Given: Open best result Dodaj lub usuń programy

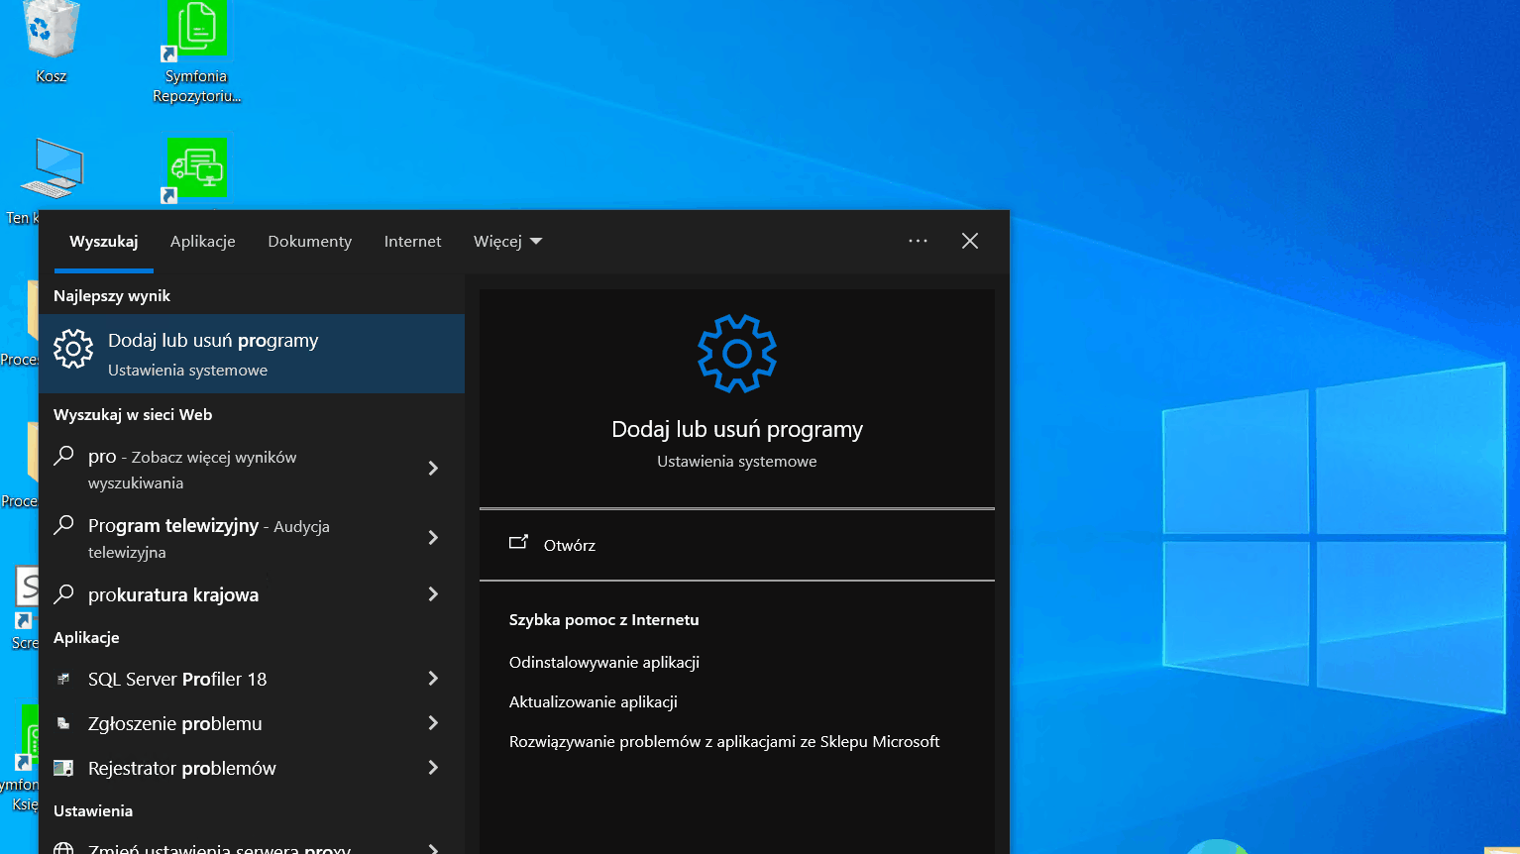Looking at the screenshot, I should pyautogui.click(x=252, y=354).
